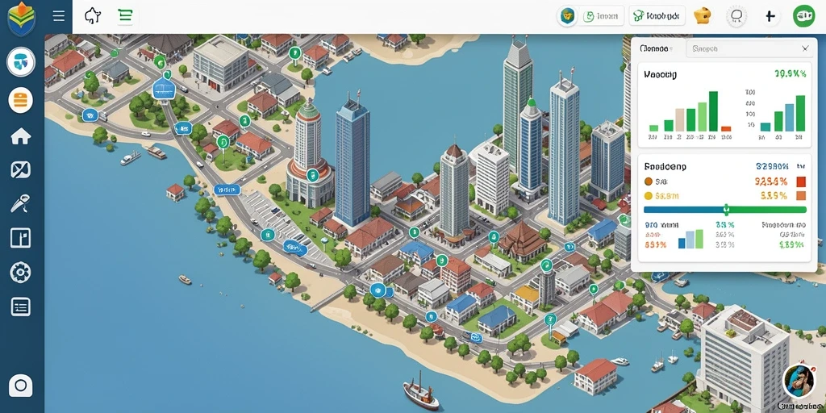Open the avatar thumbnail in the bottom-right corner
This screenshot has height=413, width=826.
(799, 381)
